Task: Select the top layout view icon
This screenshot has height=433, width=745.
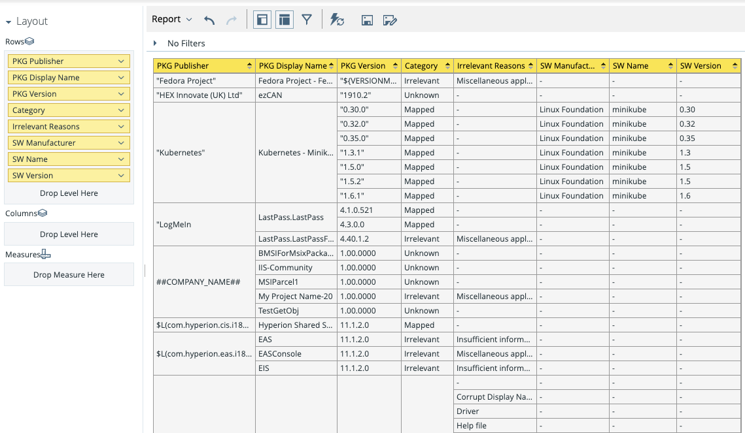Action: click(284, 20)
